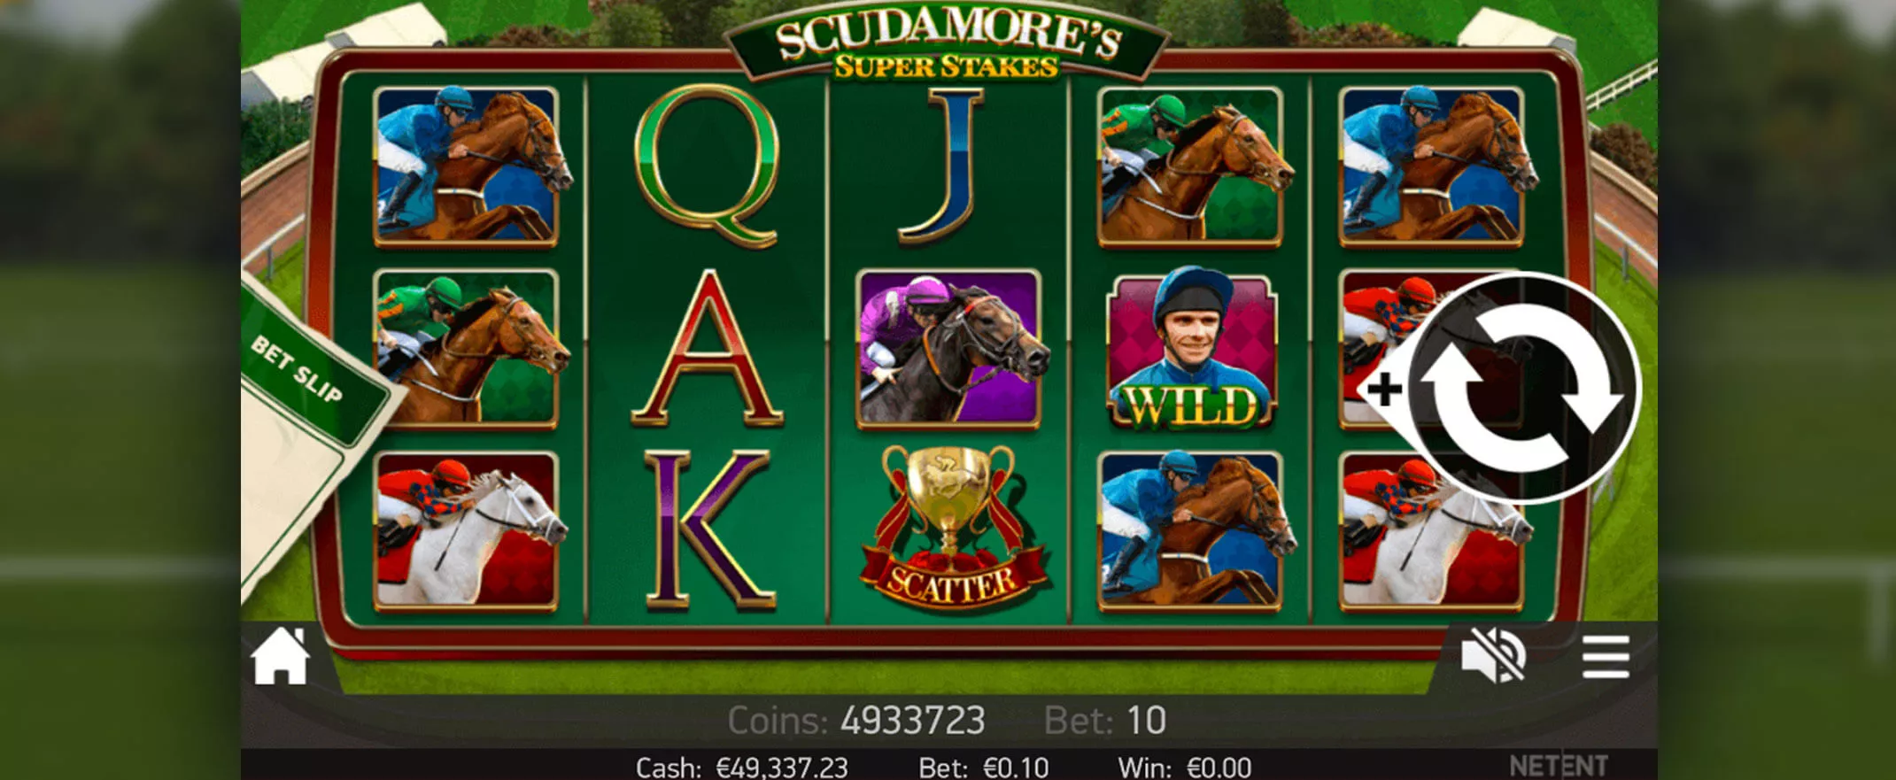
Task: Click the green Q card symbol
Action: (x=708, y=166)
